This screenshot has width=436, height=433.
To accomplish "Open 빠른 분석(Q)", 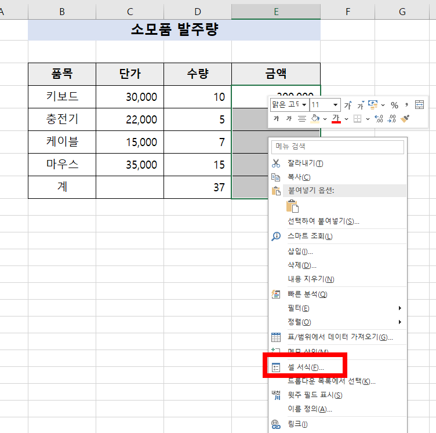I will [x=337, y=294].
